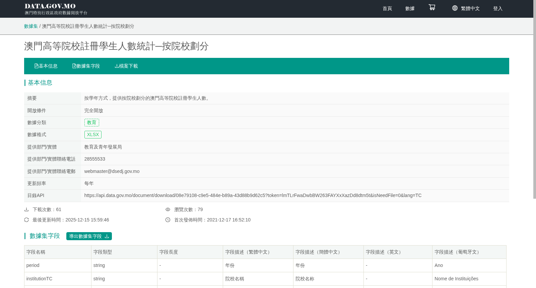Click the last-updated refresh icon
This screenshot has height=288, width=536.
pyautogui.click(x=26, y=220)
